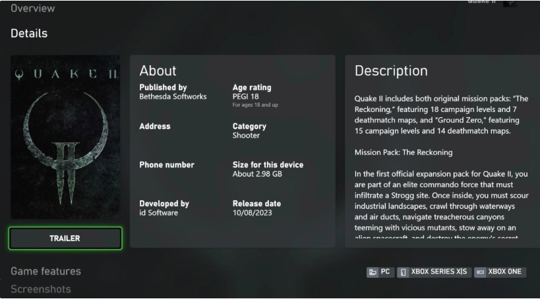Click the Category label
Viewport: 540px width, 299px height.
tap(249, 126)
